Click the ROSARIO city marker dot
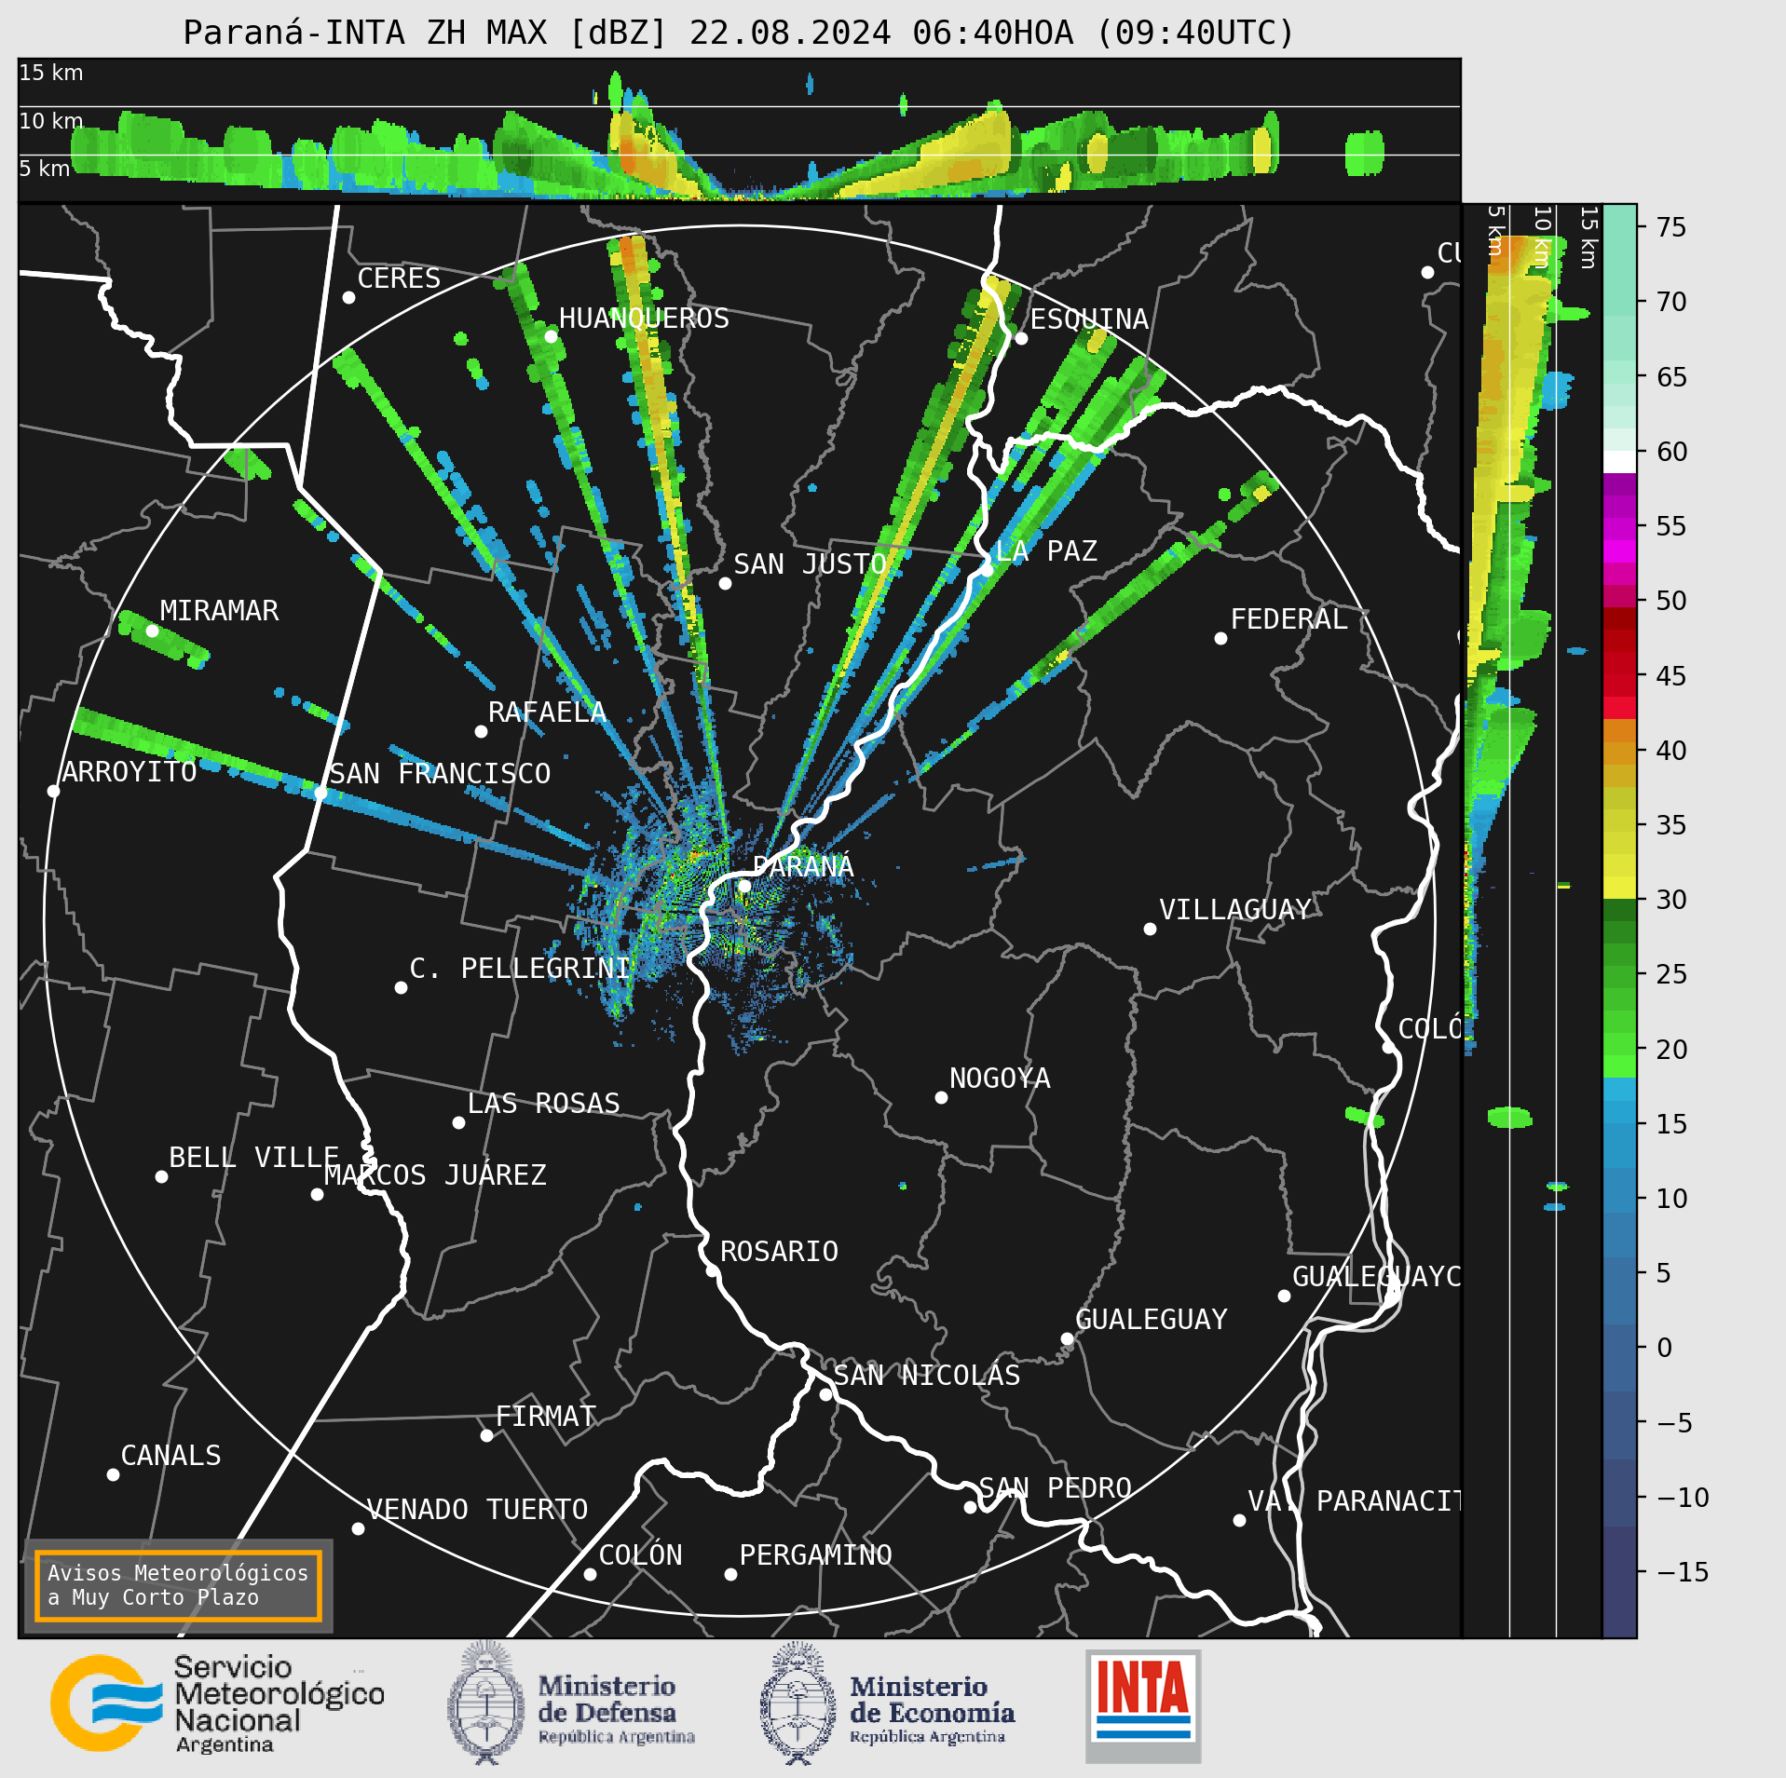 [712, 1270]
